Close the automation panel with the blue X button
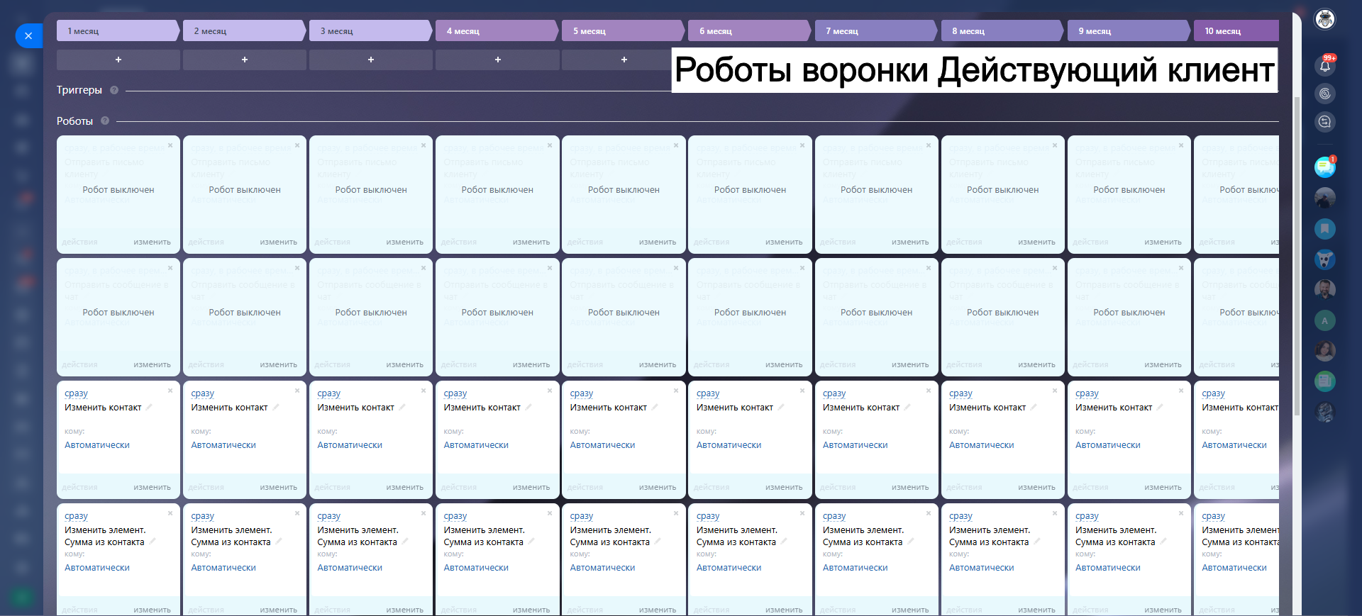 click(28, 35)
